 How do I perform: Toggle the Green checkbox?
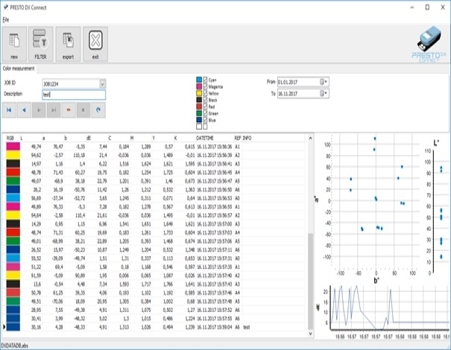click(205, 113)
